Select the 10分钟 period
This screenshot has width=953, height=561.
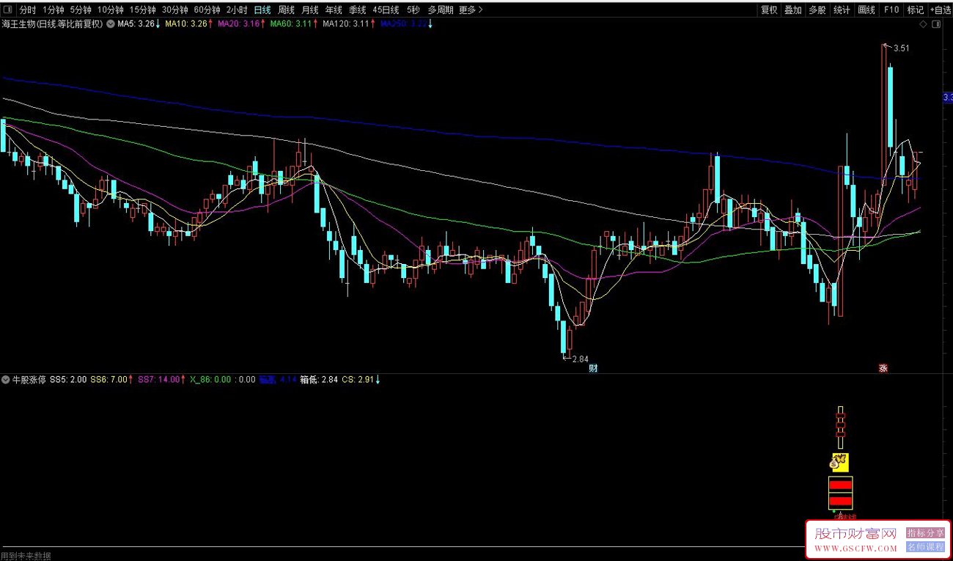(x=111, y=10)
